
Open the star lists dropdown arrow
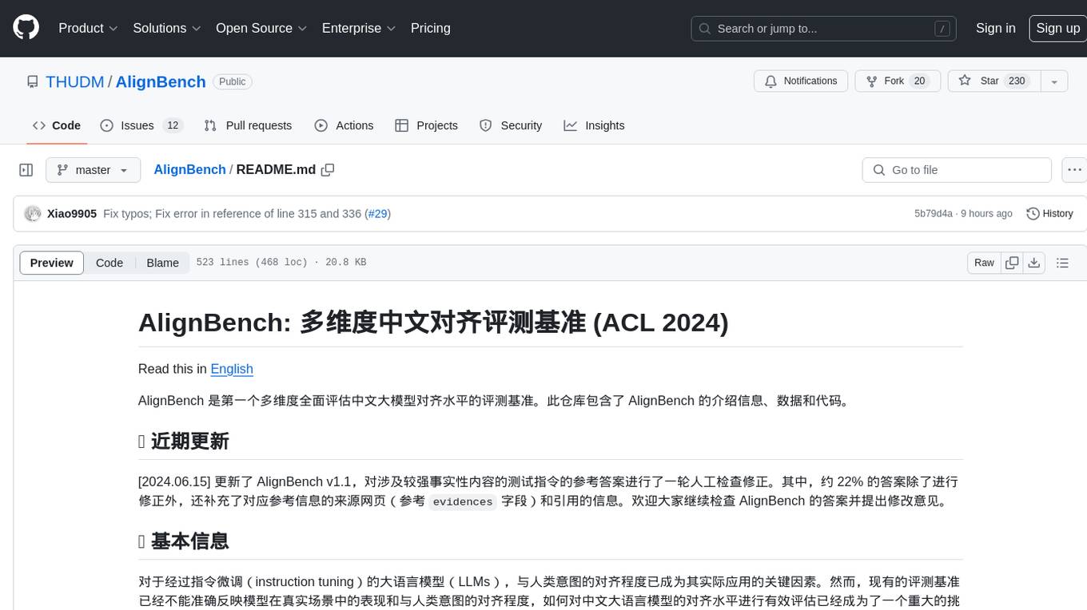[1054, 81]
